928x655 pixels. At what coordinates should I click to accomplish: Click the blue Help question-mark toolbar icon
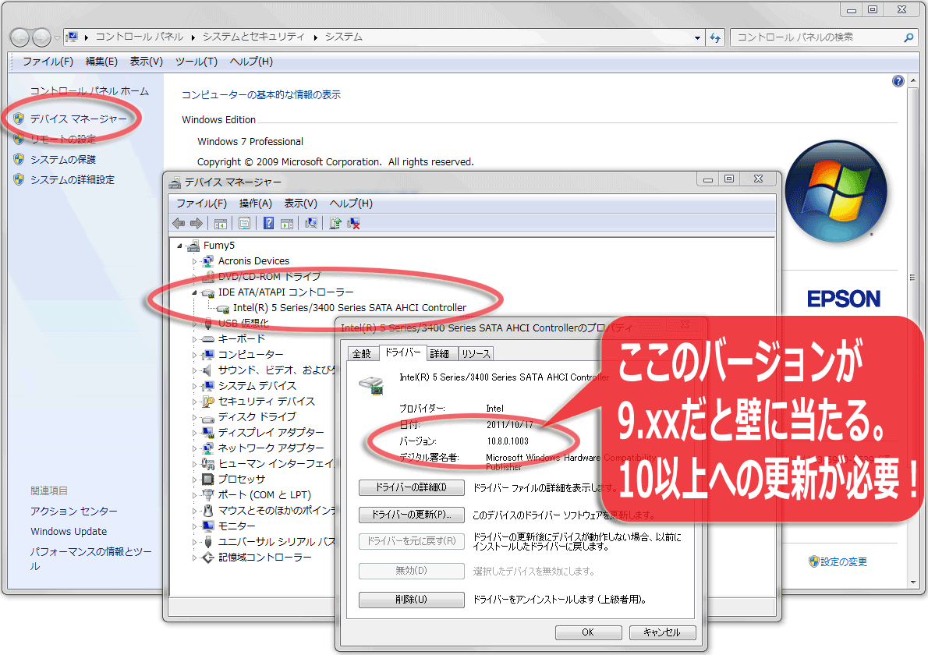pos(269,223)
